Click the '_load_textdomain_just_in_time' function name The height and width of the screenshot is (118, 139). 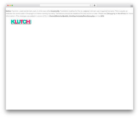coord(31,11)
